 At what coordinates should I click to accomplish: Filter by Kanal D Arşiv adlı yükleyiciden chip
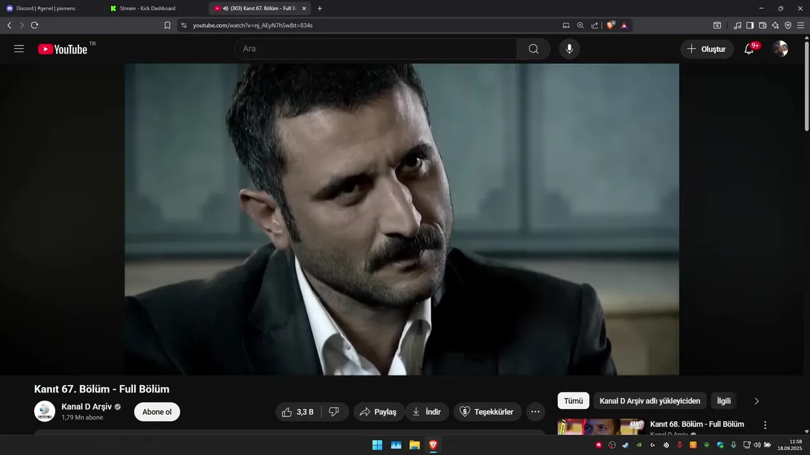(650, 401)
